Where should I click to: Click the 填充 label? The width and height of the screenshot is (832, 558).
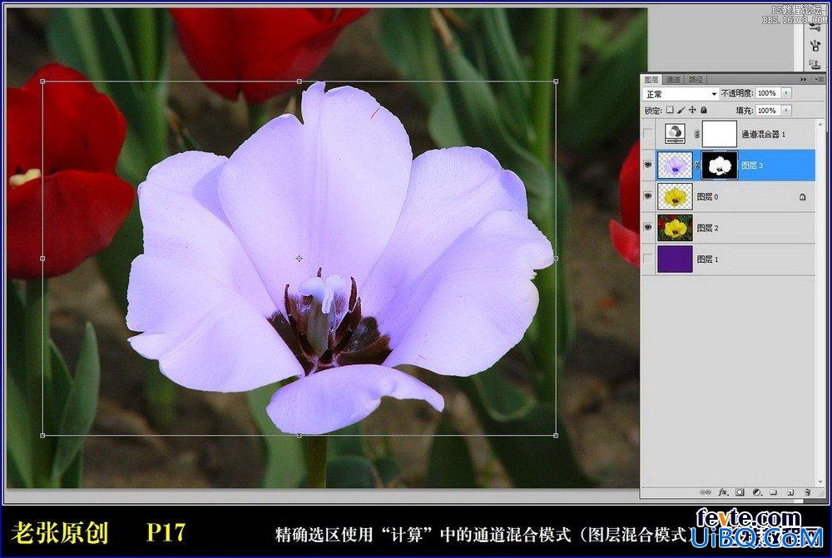(x=744, y=111)
